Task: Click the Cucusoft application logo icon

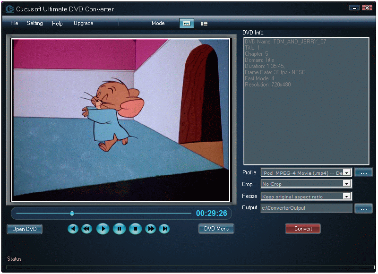Action: click(9, 9)
